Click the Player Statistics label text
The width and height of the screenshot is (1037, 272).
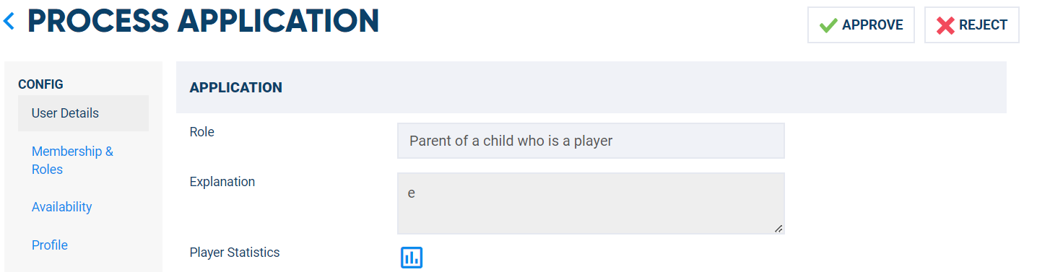click(234, 253)
